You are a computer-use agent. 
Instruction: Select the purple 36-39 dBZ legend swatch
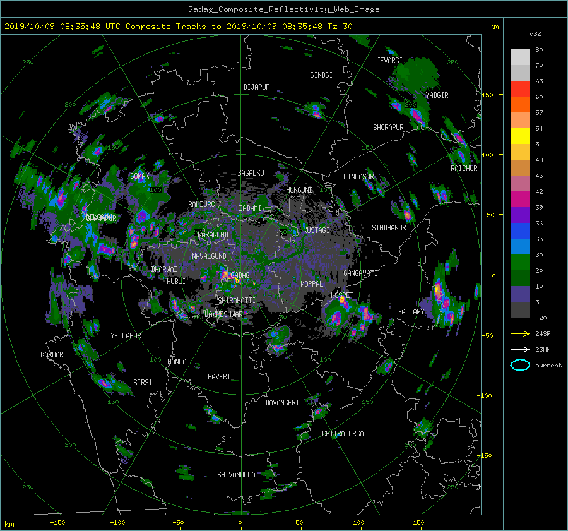pyautogui.click(x=520, y=215)
